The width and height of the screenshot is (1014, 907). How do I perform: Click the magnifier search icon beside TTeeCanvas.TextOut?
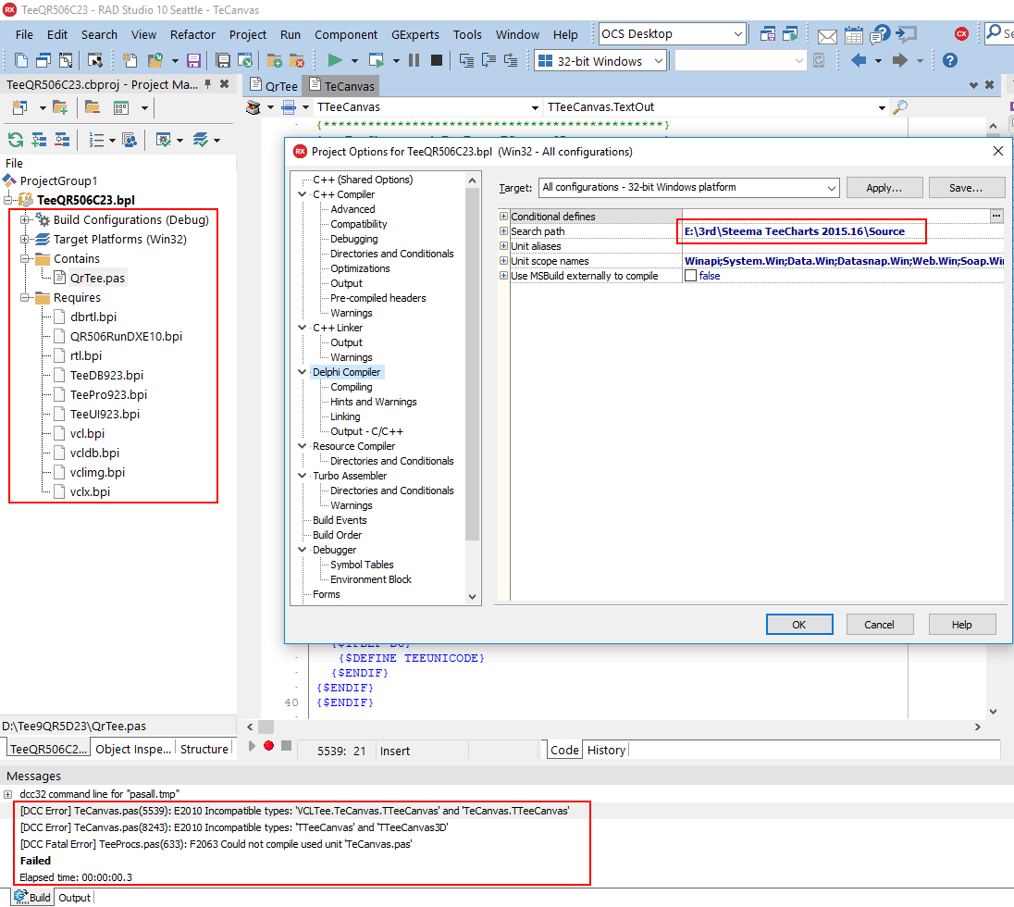[x=899, y=107]
